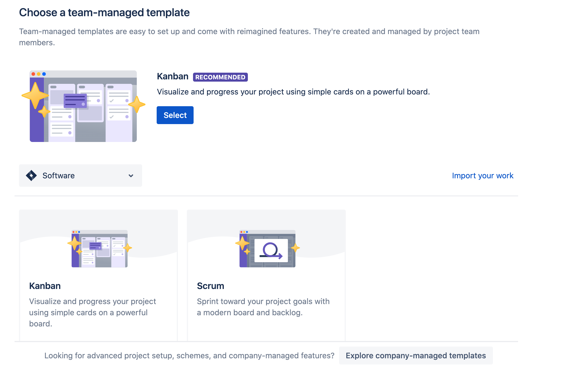
Task: Click the Scrum sprint loop icon
Action: pyautogui.click(x=271, y=250)
